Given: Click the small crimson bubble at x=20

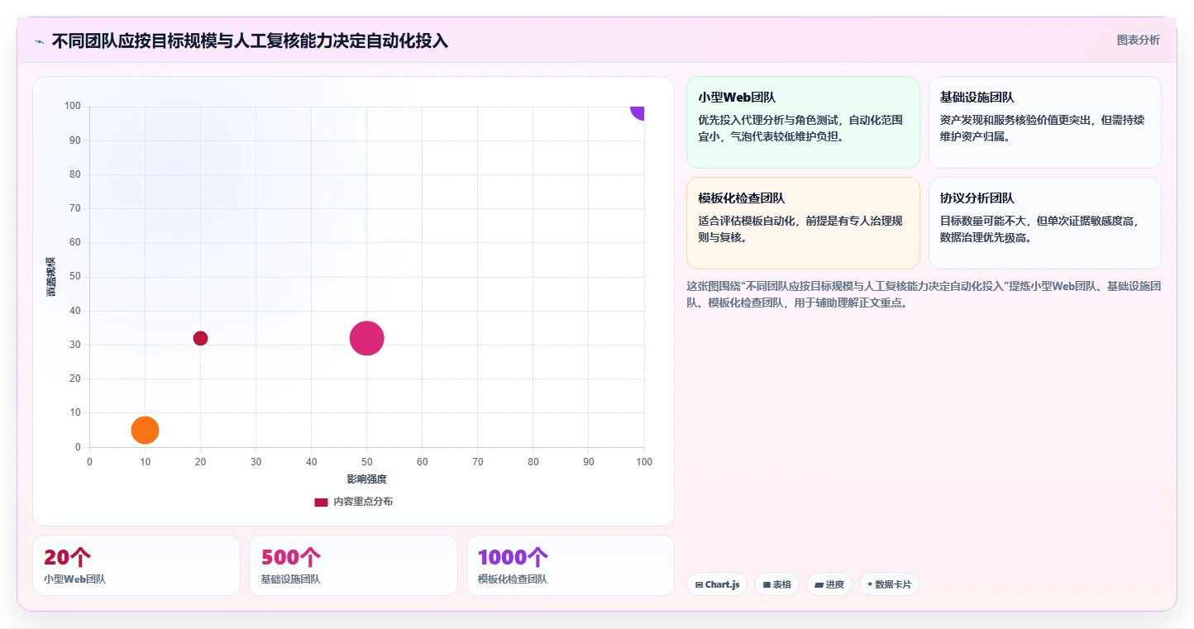Looking at the screenshot, I should pyautogui.click(x=200, y=338).
